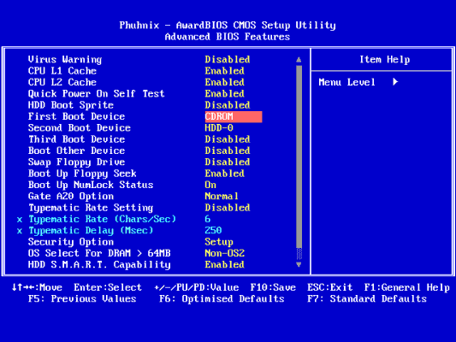Open Security Option Setup value
The width and height of the screenshot is (456, 342).
coord(219,242)
